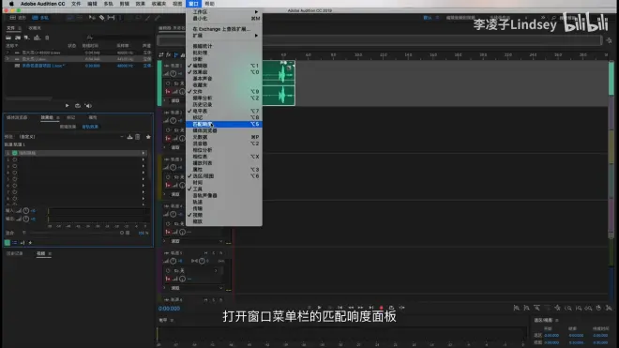Adjust the effects rack mix slider

click(75, 233)
